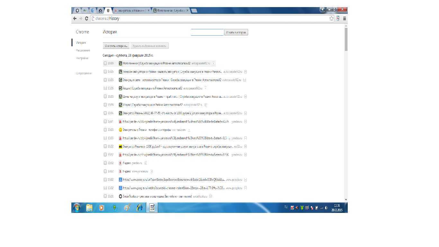Click the history search input field

point(207,32)
